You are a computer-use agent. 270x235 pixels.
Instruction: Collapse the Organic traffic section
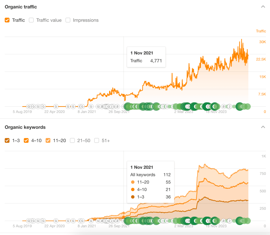tap(263, 7)
